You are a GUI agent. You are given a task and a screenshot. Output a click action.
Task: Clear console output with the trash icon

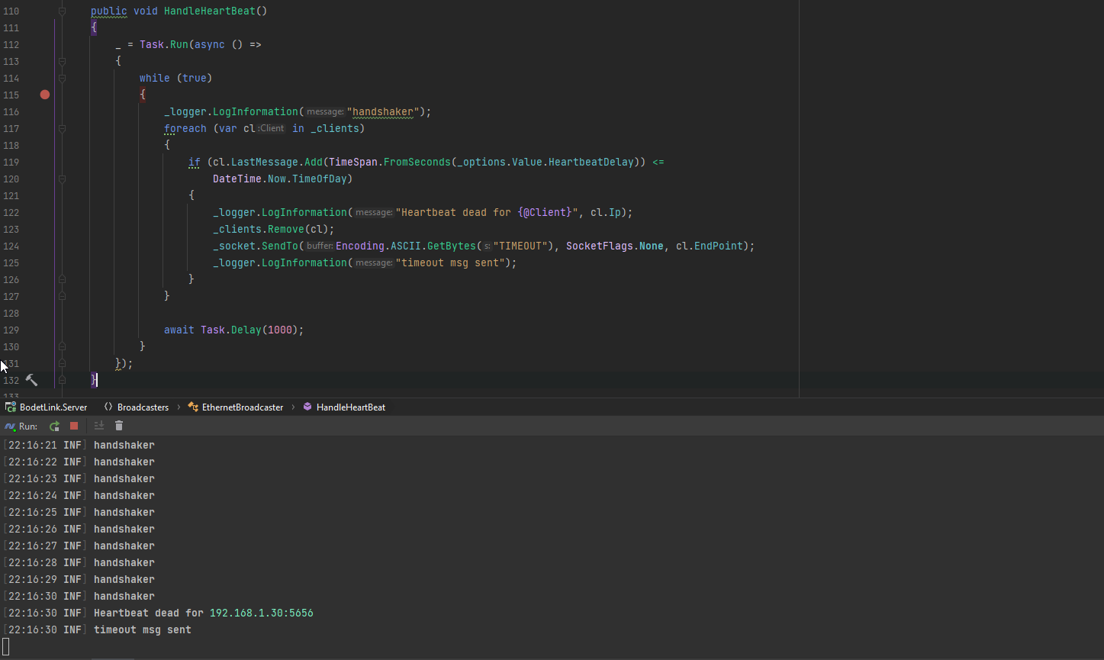click(119, 427)
